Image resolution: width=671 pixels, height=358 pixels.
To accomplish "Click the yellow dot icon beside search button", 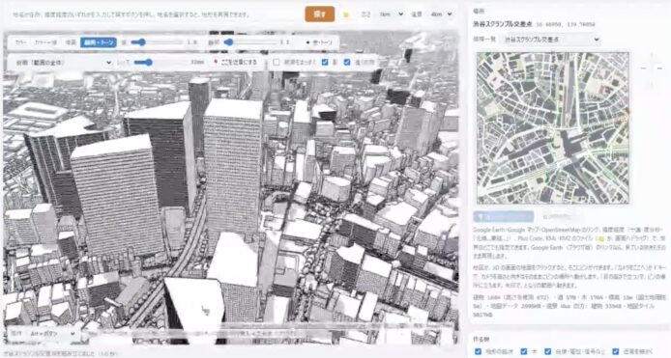I will pos(346,14).
